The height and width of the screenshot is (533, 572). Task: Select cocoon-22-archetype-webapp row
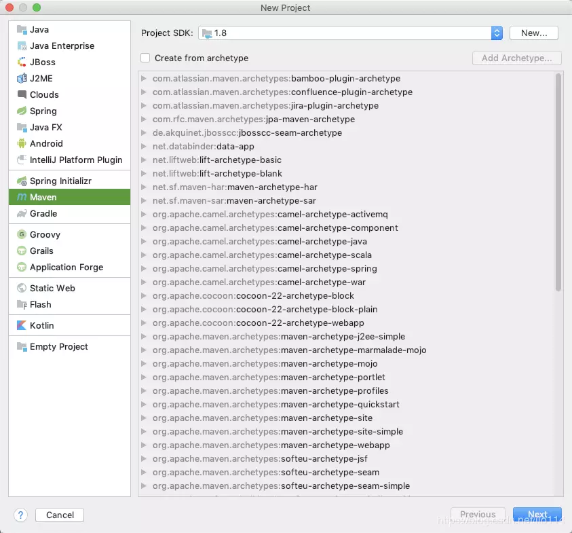[347, 323]
